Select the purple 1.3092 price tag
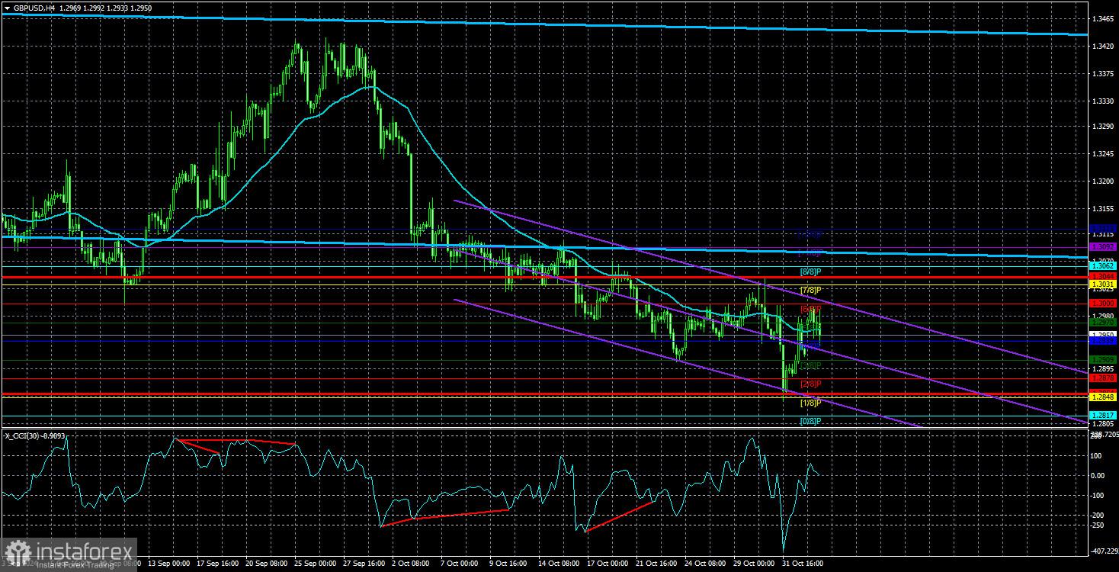 click(1103, 247)
